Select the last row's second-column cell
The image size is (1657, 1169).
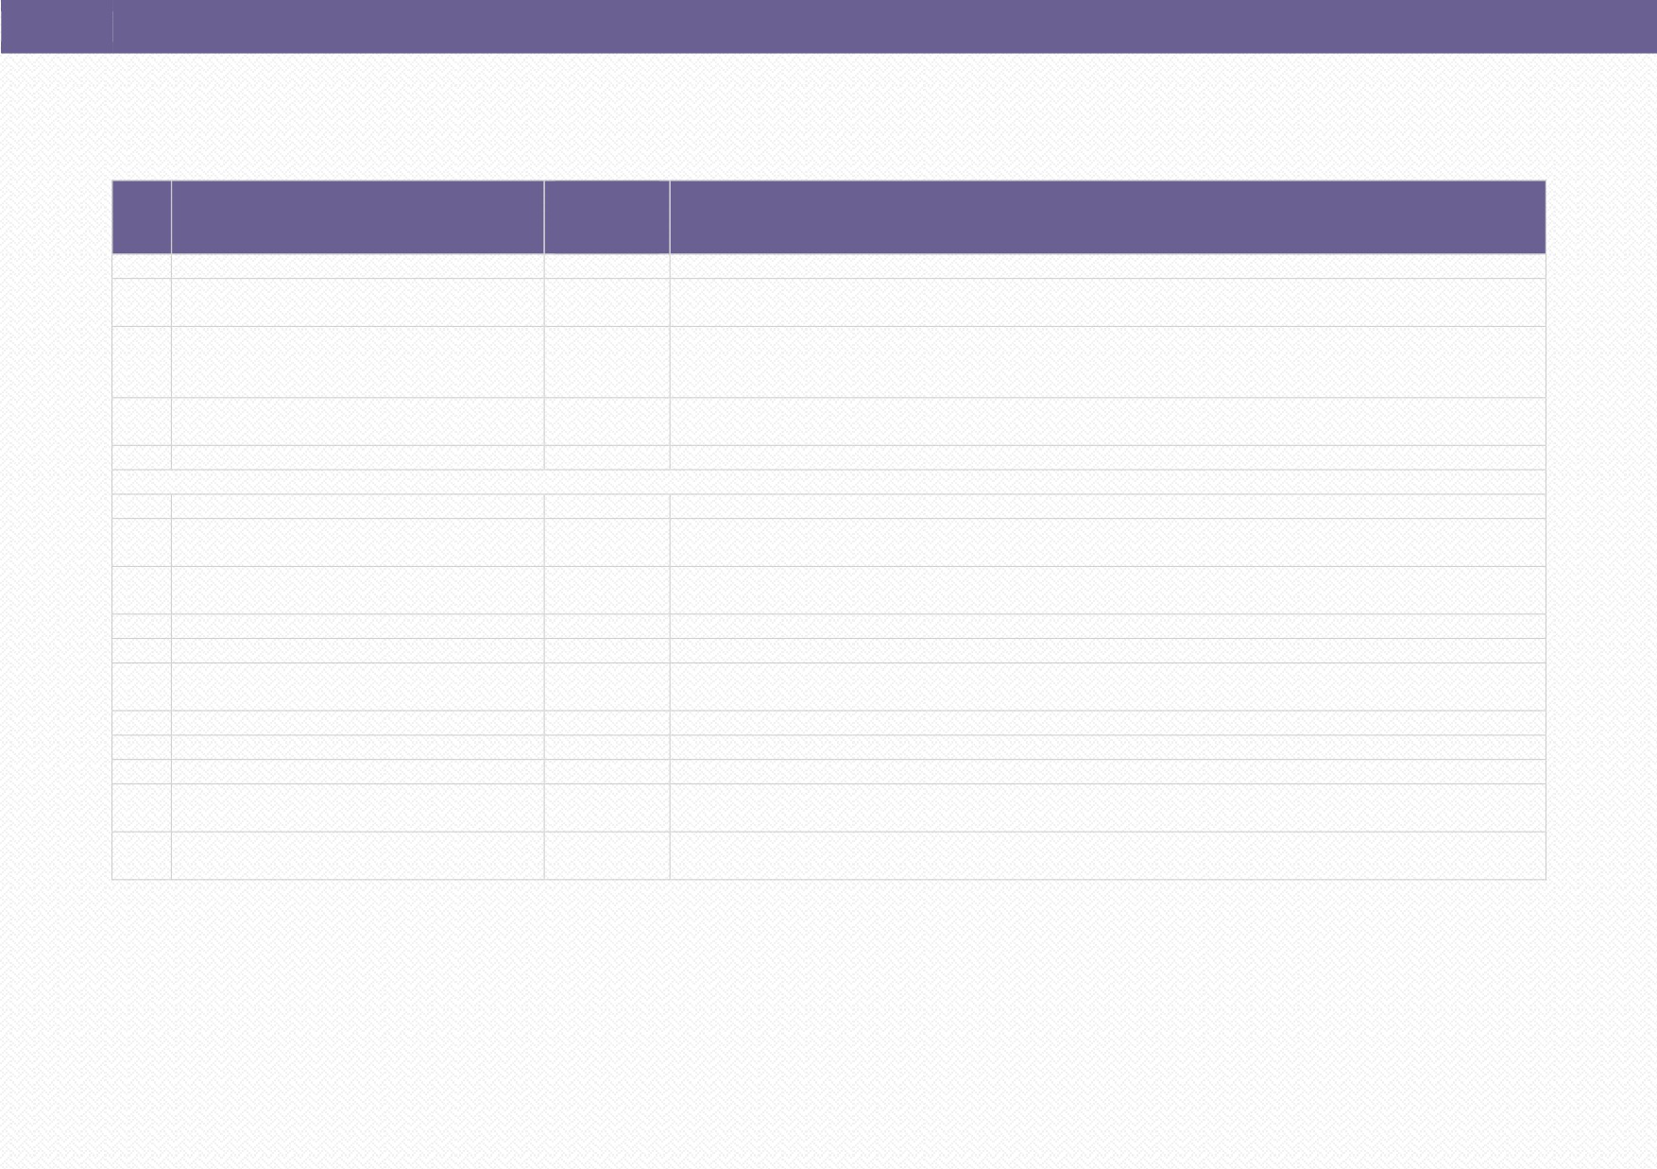[x=357, y=855]
